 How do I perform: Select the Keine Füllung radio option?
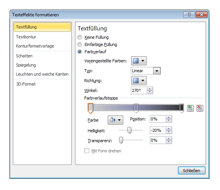pyautogui.click(x=80, y=37)
